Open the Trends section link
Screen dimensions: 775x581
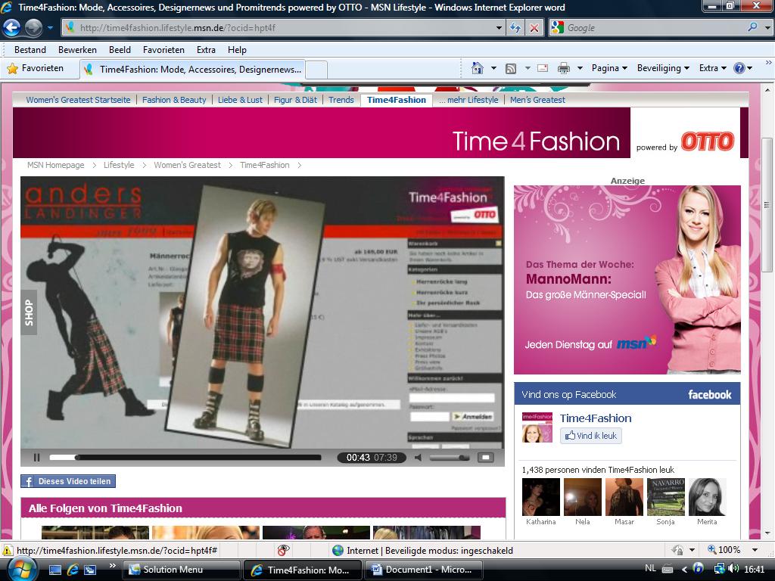pos(341,100)
